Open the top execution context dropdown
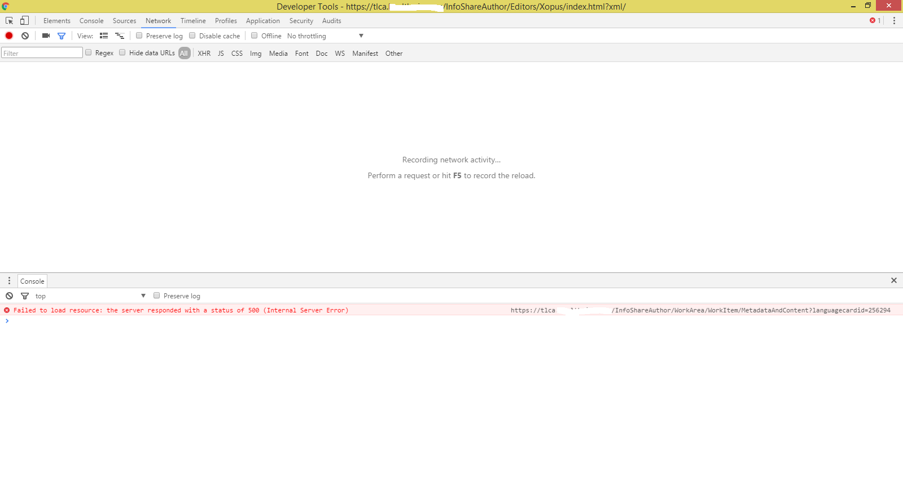This screenshot has width=903, height=485. pos(90,296)
